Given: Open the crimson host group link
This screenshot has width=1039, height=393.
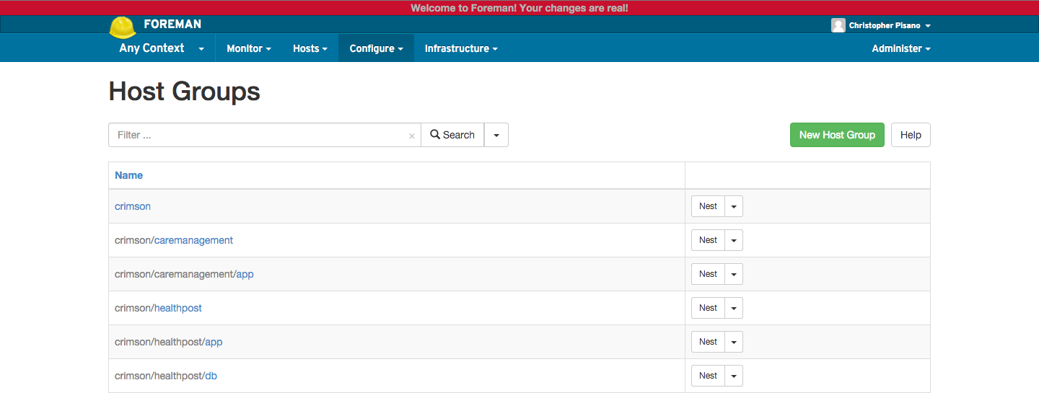Looking at the screenshot, I should point(133,206).
